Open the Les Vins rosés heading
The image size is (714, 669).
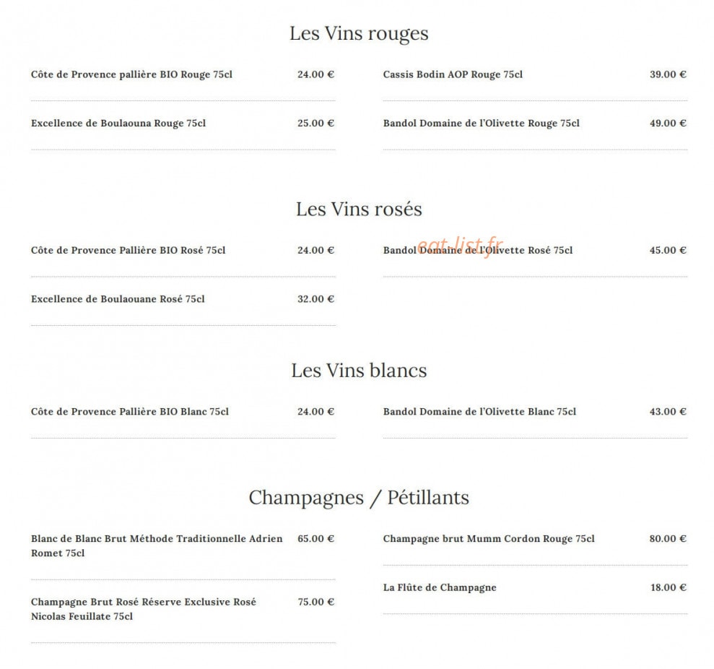tap(359, 210)
